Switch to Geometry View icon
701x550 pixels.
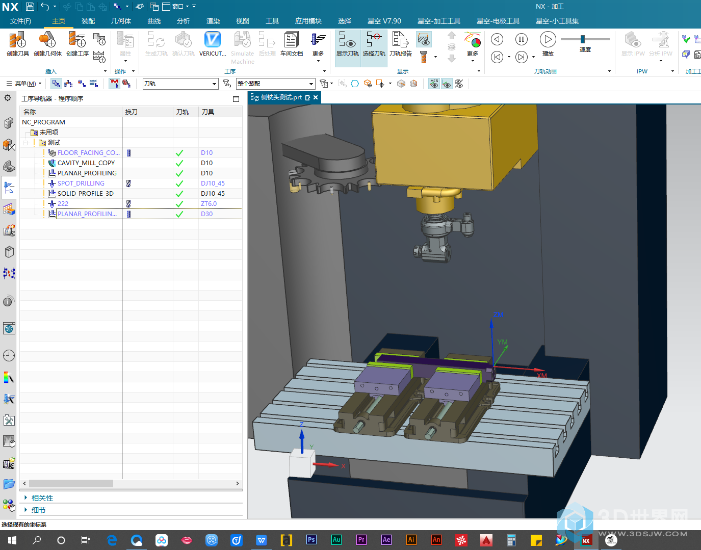(81, 84)
